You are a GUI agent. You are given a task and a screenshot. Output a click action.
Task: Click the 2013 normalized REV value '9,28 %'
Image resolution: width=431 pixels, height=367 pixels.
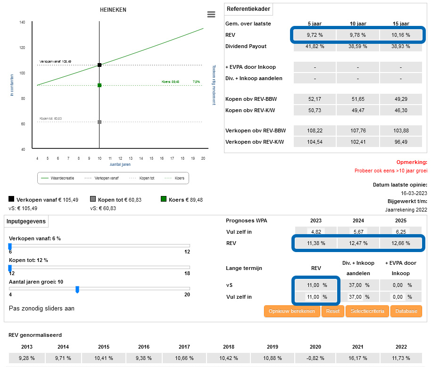(27, 358)
